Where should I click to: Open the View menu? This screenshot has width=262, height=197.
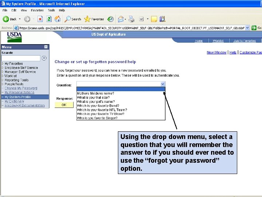click(x=24, y=10)
